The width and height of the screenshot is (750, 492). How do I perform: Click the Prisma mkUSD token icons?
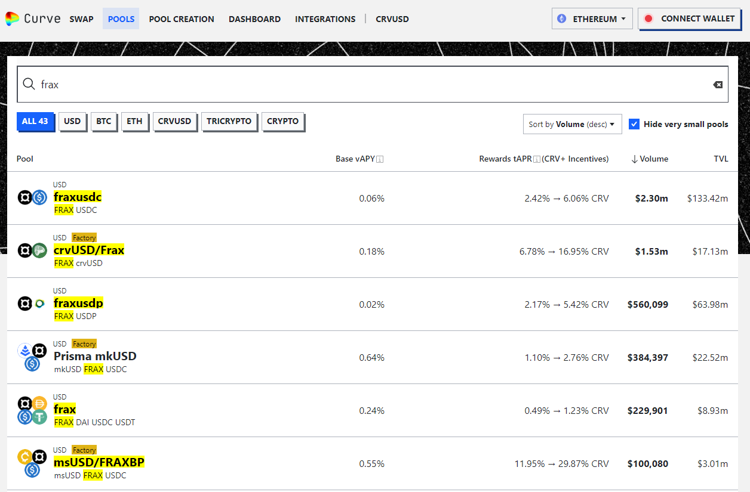pyautogui.click(x=32, y=357)
